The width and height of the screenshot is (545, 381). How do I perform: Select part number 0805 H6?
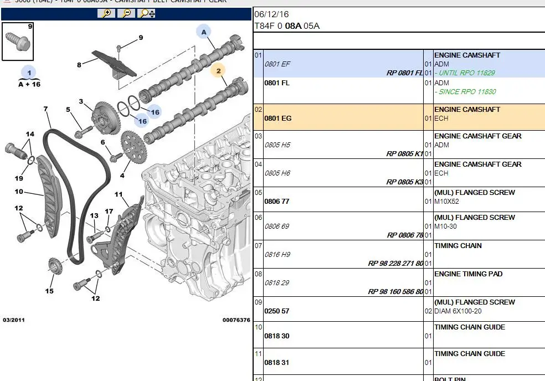click(x=277, y=173)
